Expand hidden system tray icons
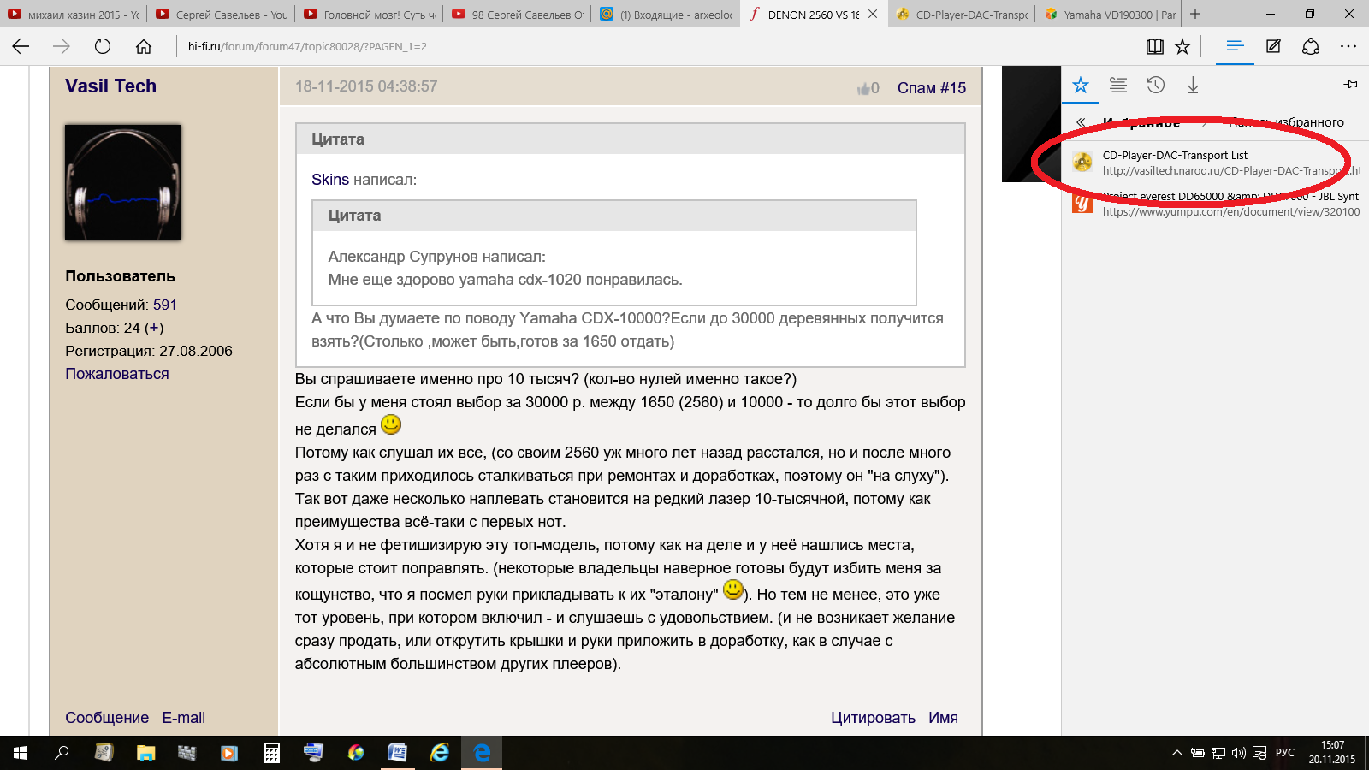The width and height of the screenshot is (1369, 770). pyautogui.click(x=1176, y=753)
